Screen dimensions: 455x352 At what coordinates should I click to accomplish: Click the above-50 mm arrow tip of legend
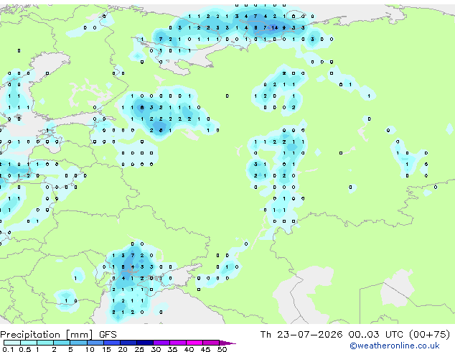227,343
